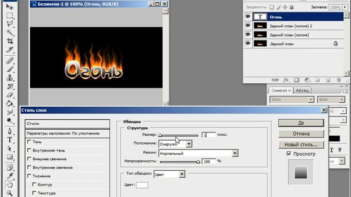351x197 pixels.
Task: Enable the Тень checkbox
Action: coord(29,142)
